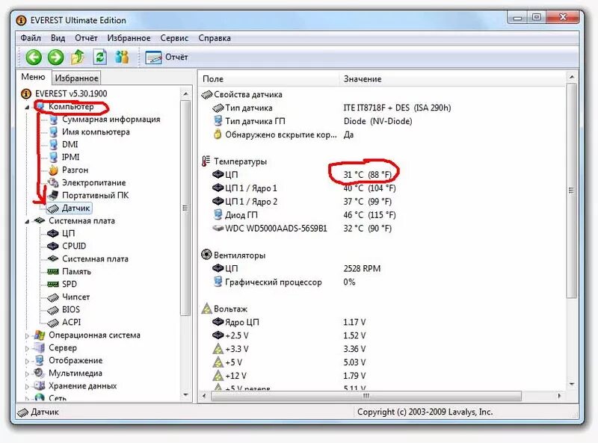Click the right panel horizontal scrollbar

366,396
